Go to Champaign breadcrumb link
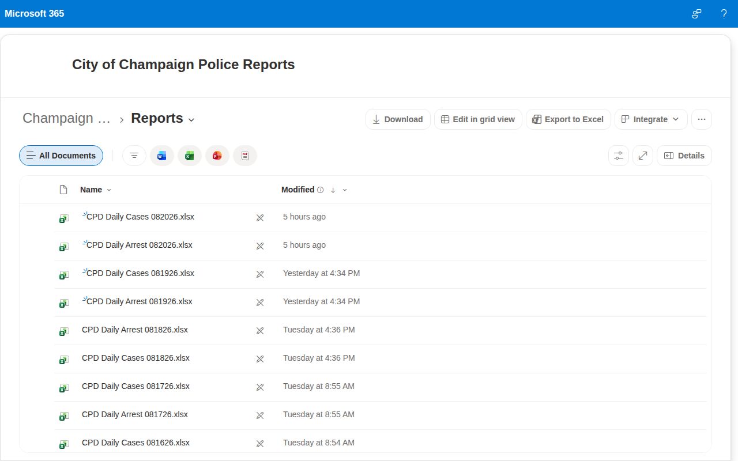738x461 pixels. [66, 118]
